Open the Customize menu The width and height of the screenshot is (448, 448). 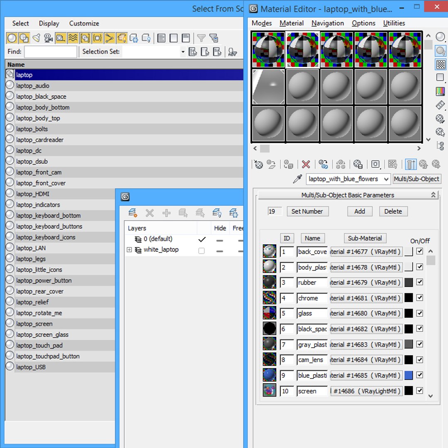[x=84, y=23]
